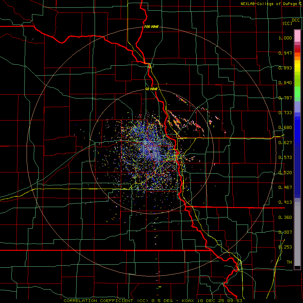This screenshot has width=303, height=303.
Task: Click the 100 NMI range ring label
Action: point(151,27)
